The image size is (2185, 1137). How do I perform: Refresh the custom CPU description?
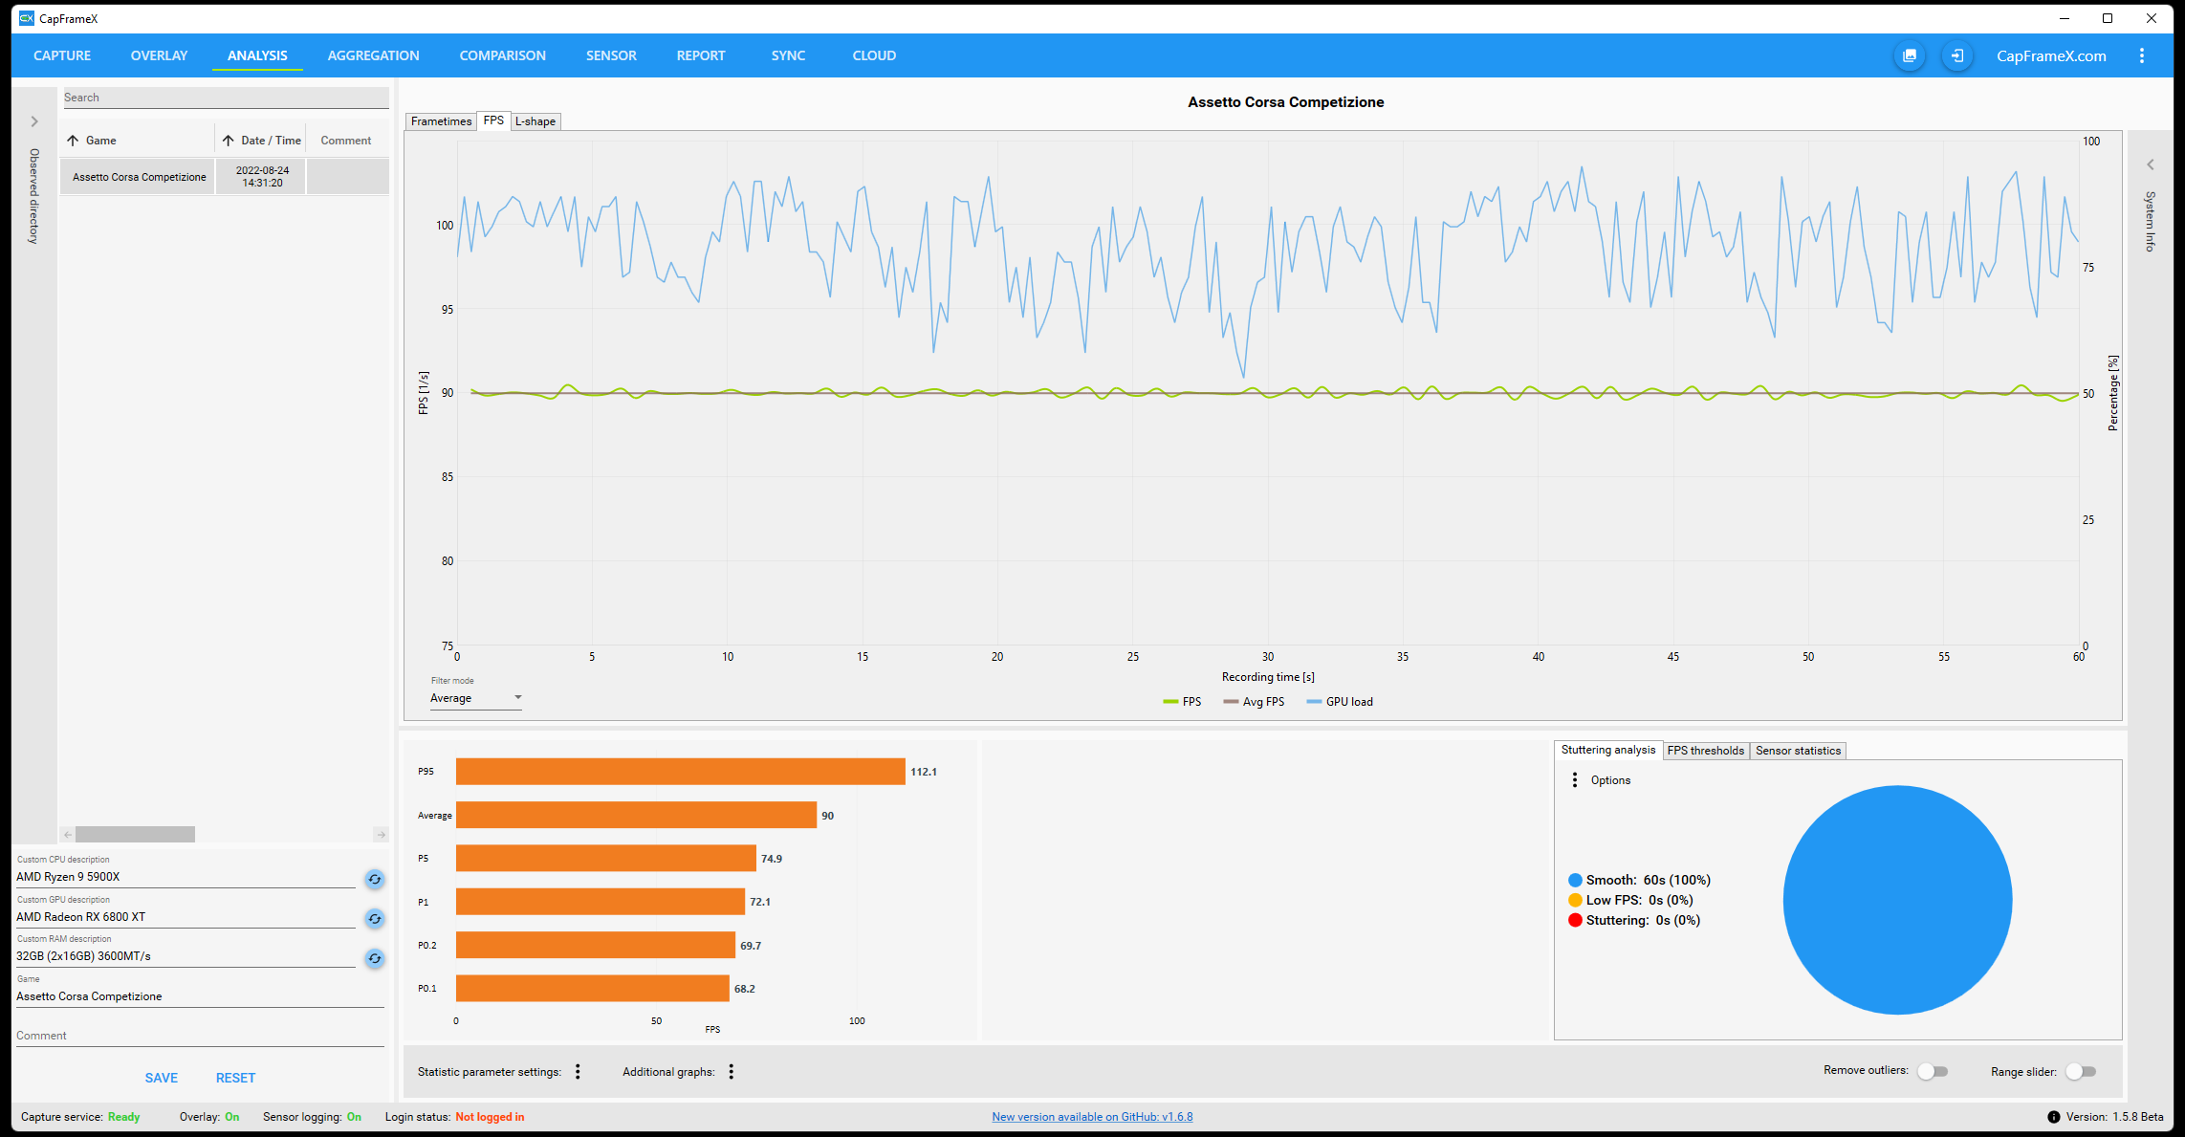click(x=375, y=879)
